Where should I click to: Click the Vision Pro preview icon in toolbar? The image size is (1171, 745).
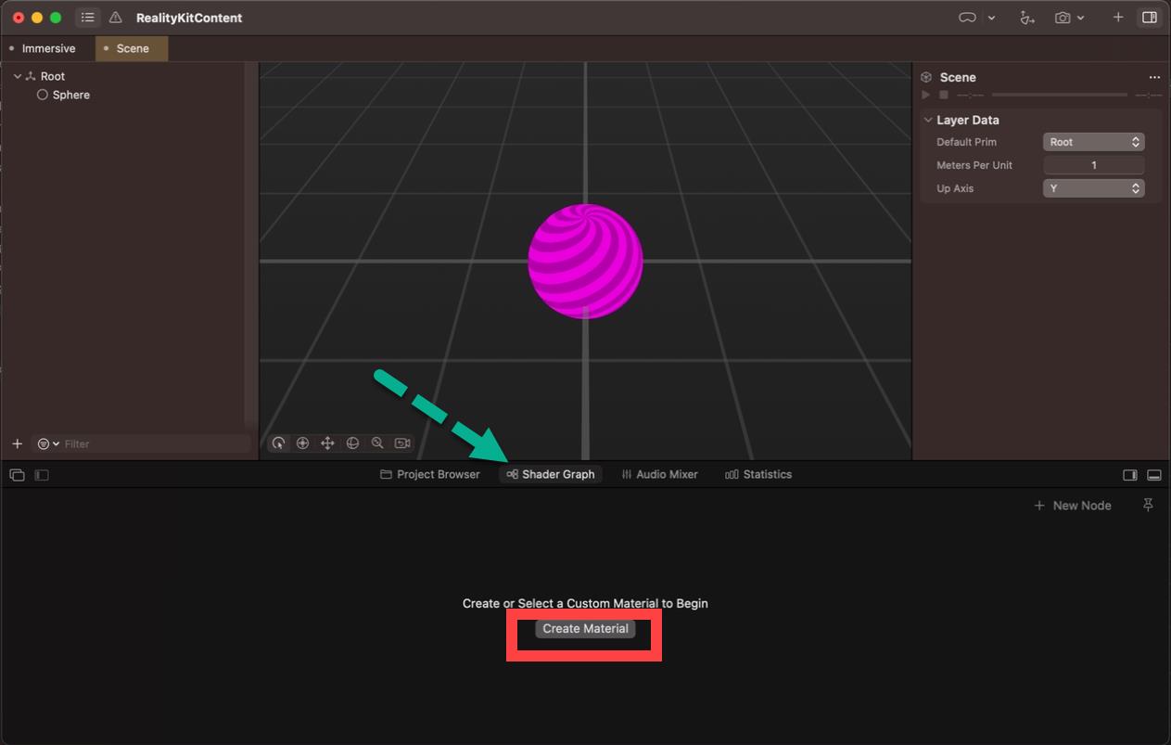966,17
